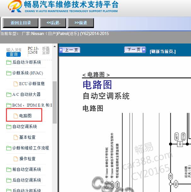
Task: Click the <<后退 back button
Action: click(x=53, y=23)
